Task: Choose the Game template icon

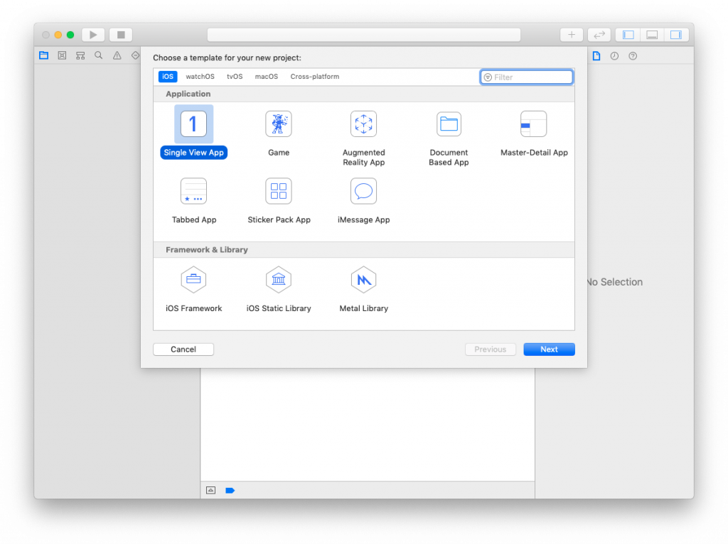Action: point(279,124)
